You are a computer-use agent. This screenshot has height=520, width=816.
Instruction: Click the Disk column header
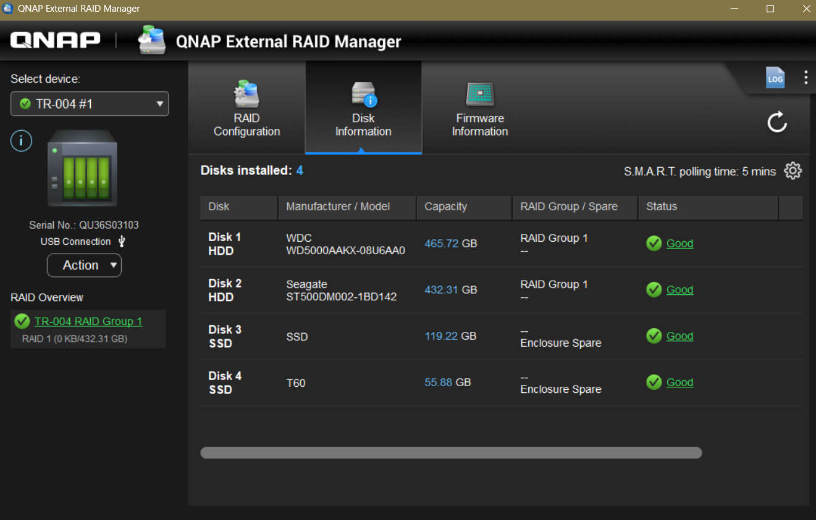(238, 207)
